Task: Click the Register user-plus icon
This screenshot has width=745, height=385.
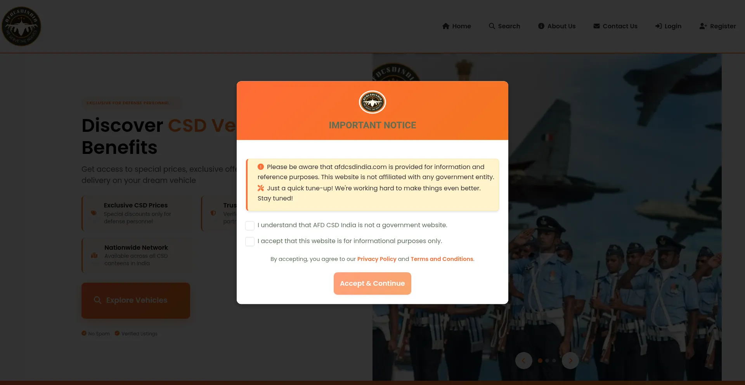Action: pyautogui.click(x=703, y=26)
